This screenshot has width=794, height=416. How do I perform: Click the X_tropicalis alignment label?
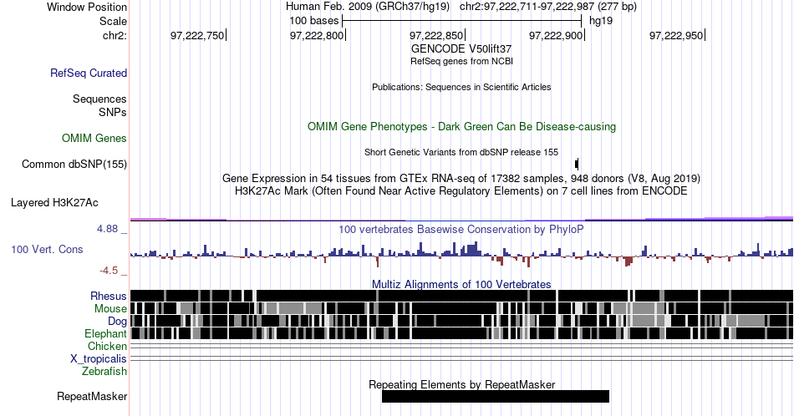[x=99, y=359]
